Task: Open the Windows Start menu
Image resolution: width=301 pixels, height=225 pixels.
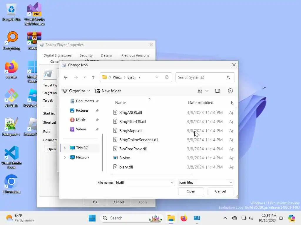Action: 92,218
